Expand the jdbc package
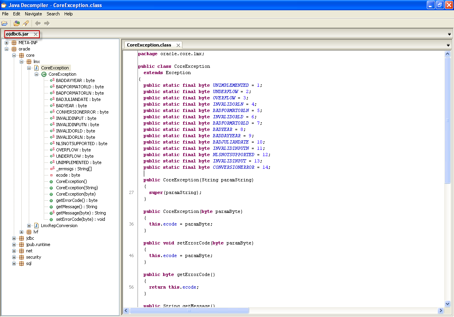This screenshot has width=454, height=317. coord(14,238)
